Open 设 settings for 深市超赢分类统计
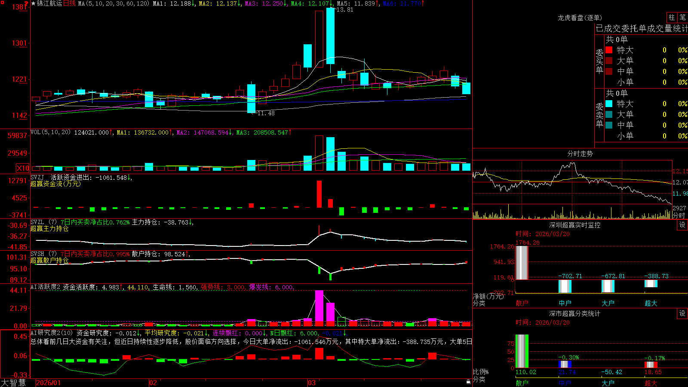This screenshot has width=688, height=387. [x=682, y=313]
